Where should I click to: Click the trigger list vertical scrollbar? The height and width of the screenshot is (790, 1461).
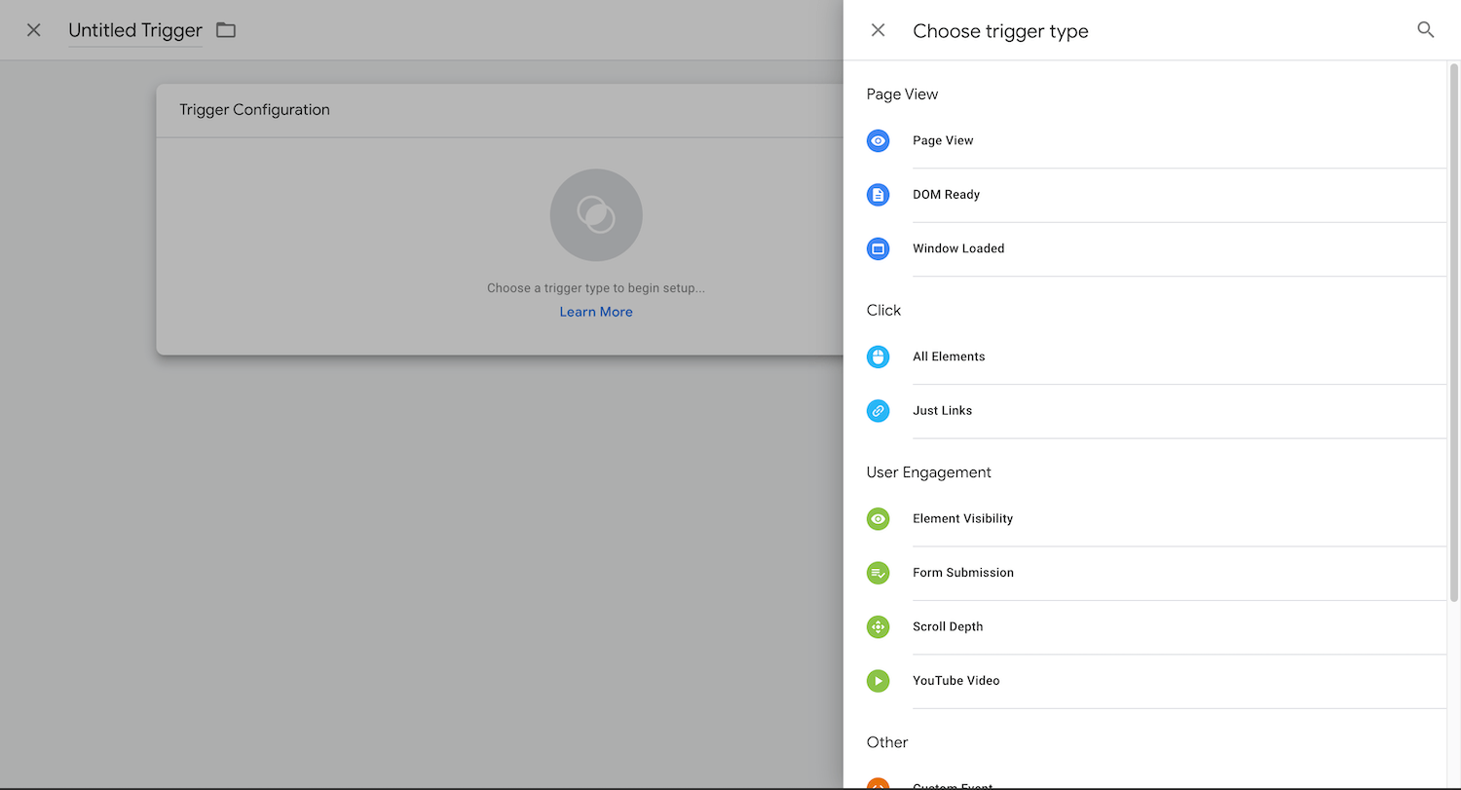tap(1454, 331)
